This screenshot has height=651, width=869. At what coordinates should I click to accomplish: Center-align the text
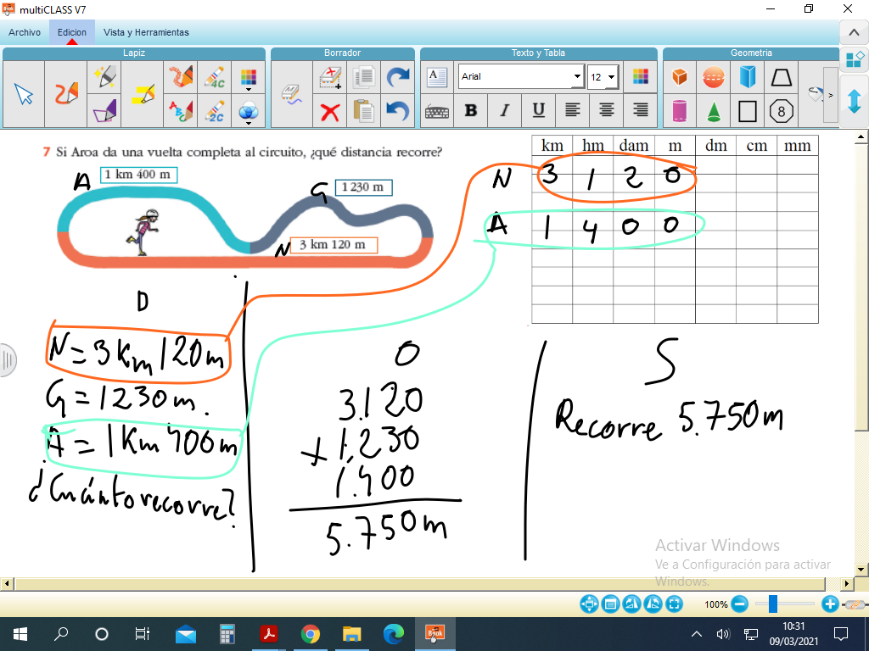[x=606, y=111]
